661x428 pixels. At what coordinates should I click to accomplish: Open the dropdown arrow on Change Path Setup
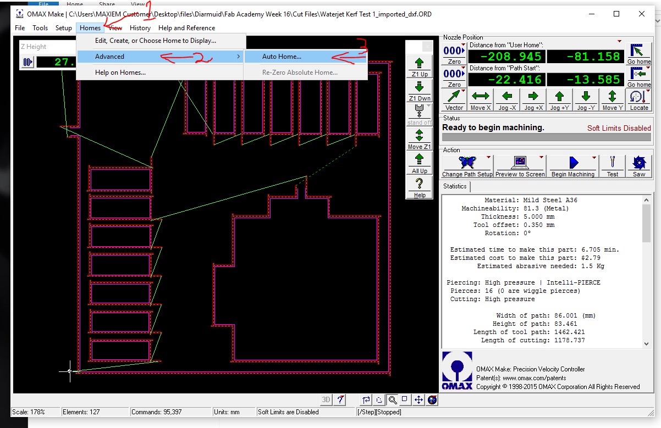(488, 158)
